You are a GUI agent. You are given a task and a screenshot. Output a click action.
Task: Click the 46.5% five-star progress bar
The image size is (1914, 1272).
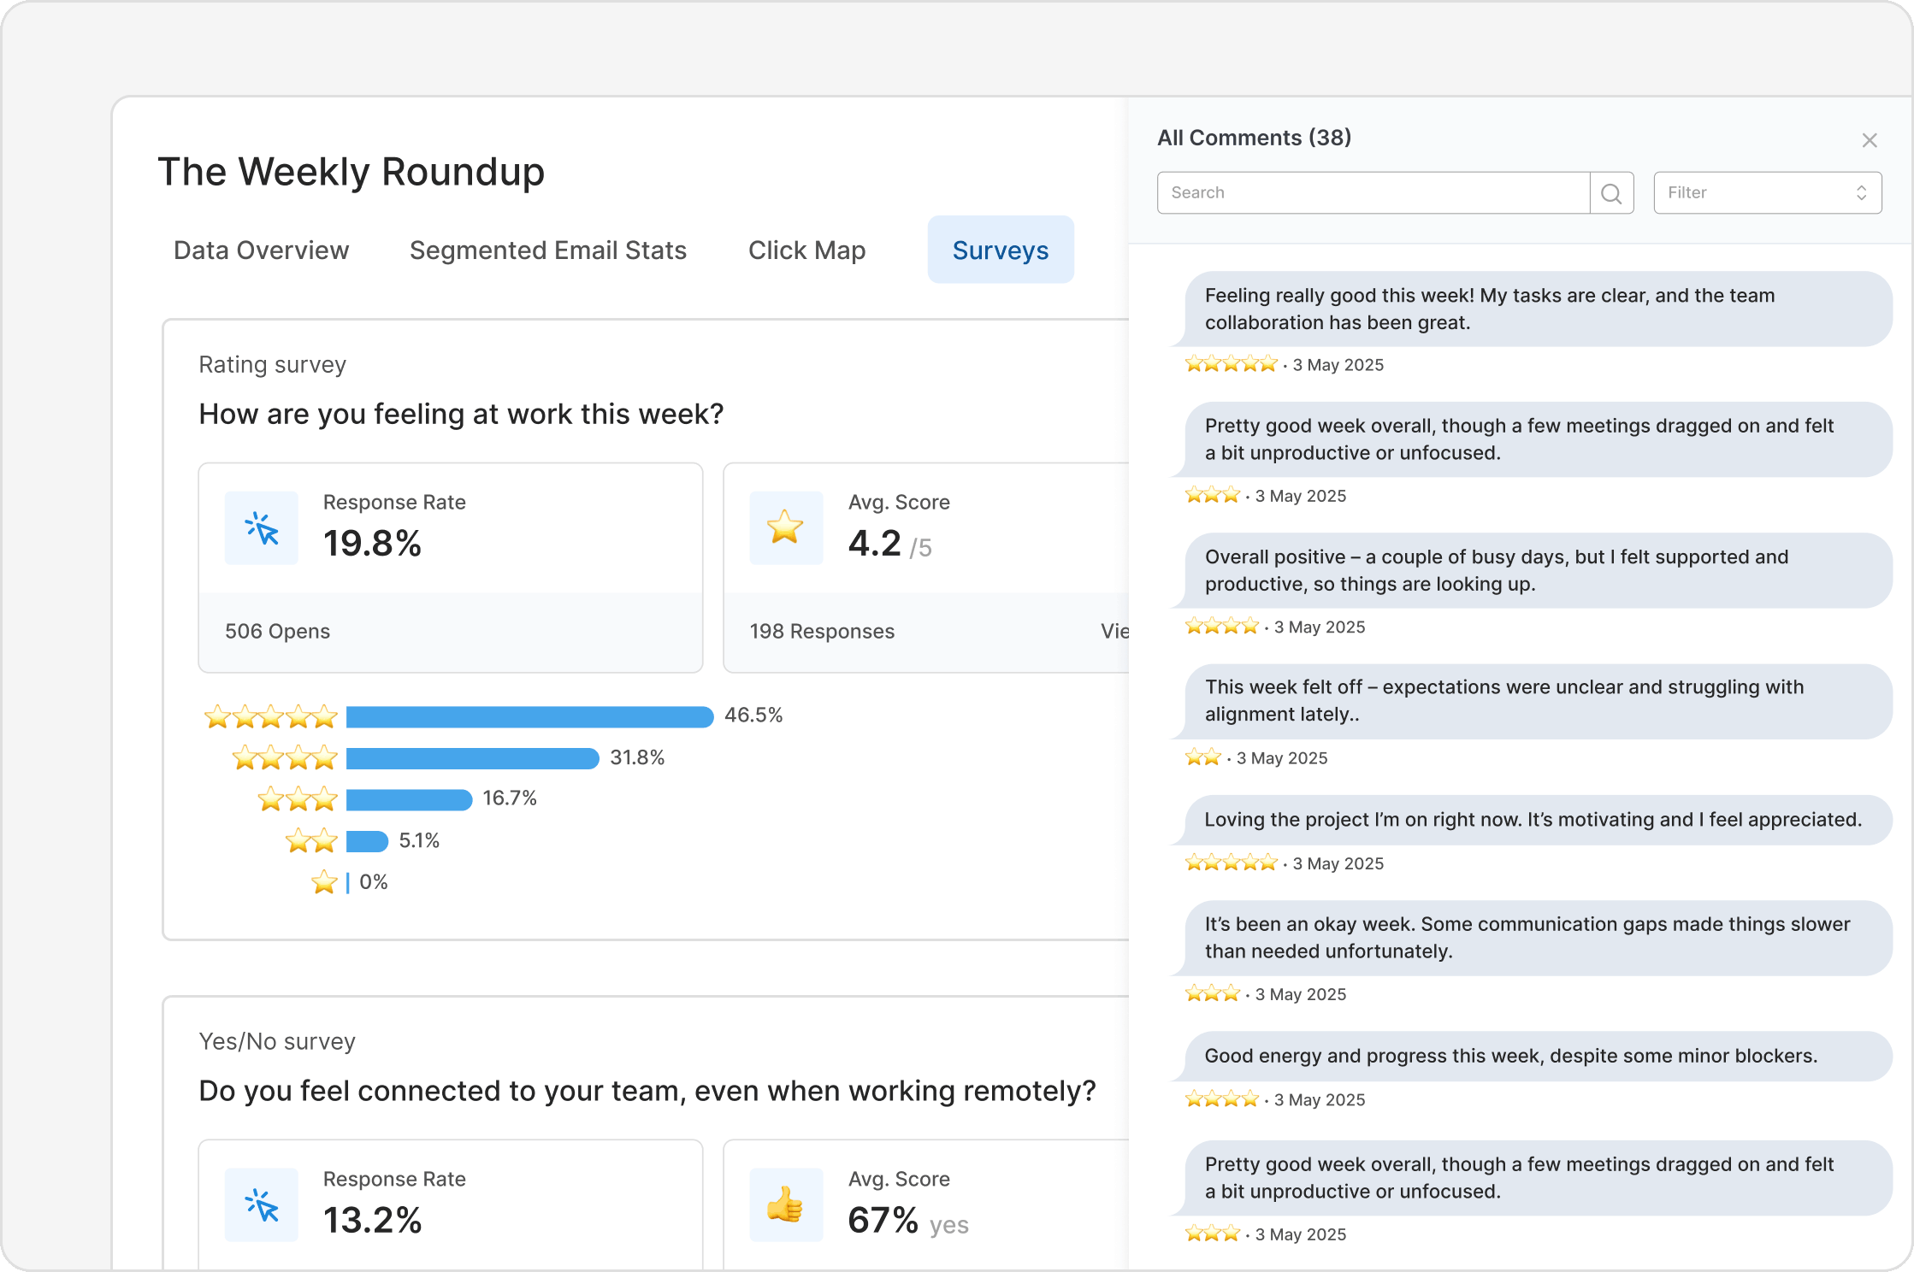pyautogui.click(x=529, y=716)
